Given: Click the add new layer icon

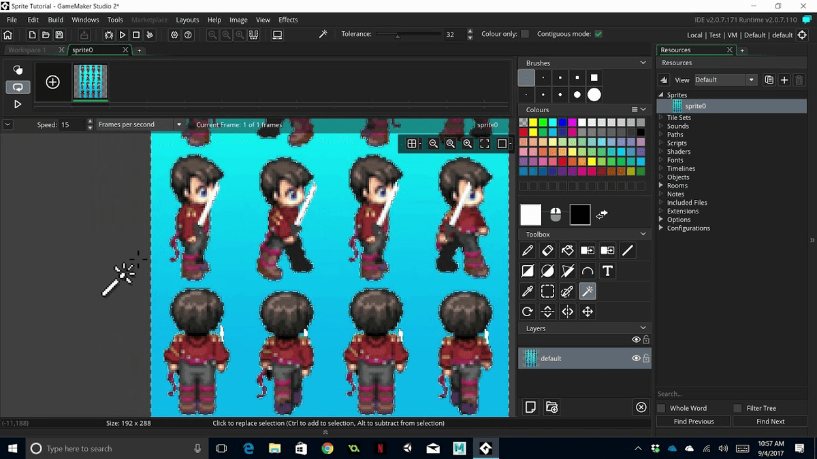Looking at the screenshot, I should click(530, 407).
